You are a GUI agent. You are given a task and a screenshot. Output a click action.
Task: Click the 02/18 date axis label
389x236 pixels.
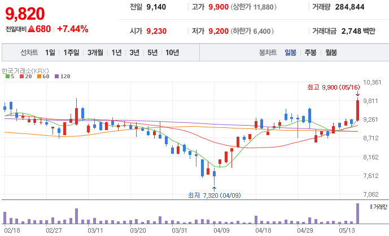12,230
